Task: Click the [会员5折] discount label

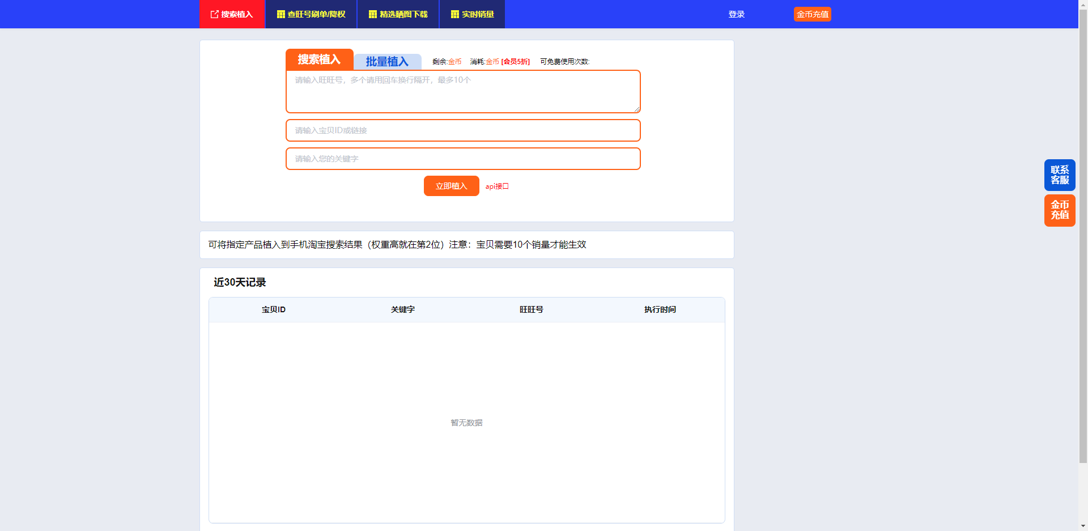Action: pyautogui.click(x=516, y=62)
